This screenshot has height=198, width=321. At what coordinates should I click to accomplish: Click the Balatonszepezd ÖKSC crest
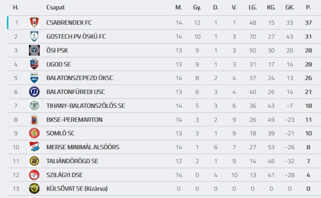coord(34,78)
